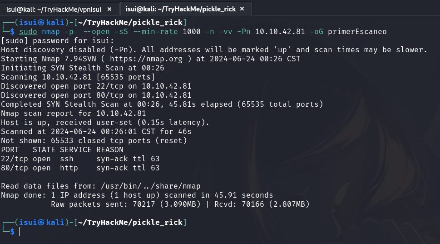Click the sudo word in the command
Screen dimensions: 440x244
pos(28,31)
